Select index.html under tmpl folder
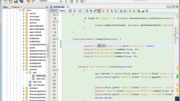 point(40,79)
